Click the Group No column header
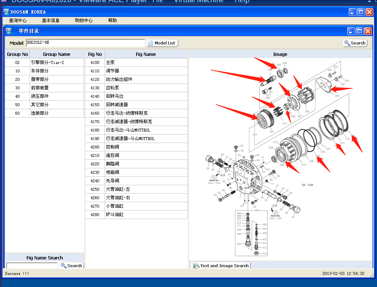Screen dimensions: 377x287 point(18,54)
